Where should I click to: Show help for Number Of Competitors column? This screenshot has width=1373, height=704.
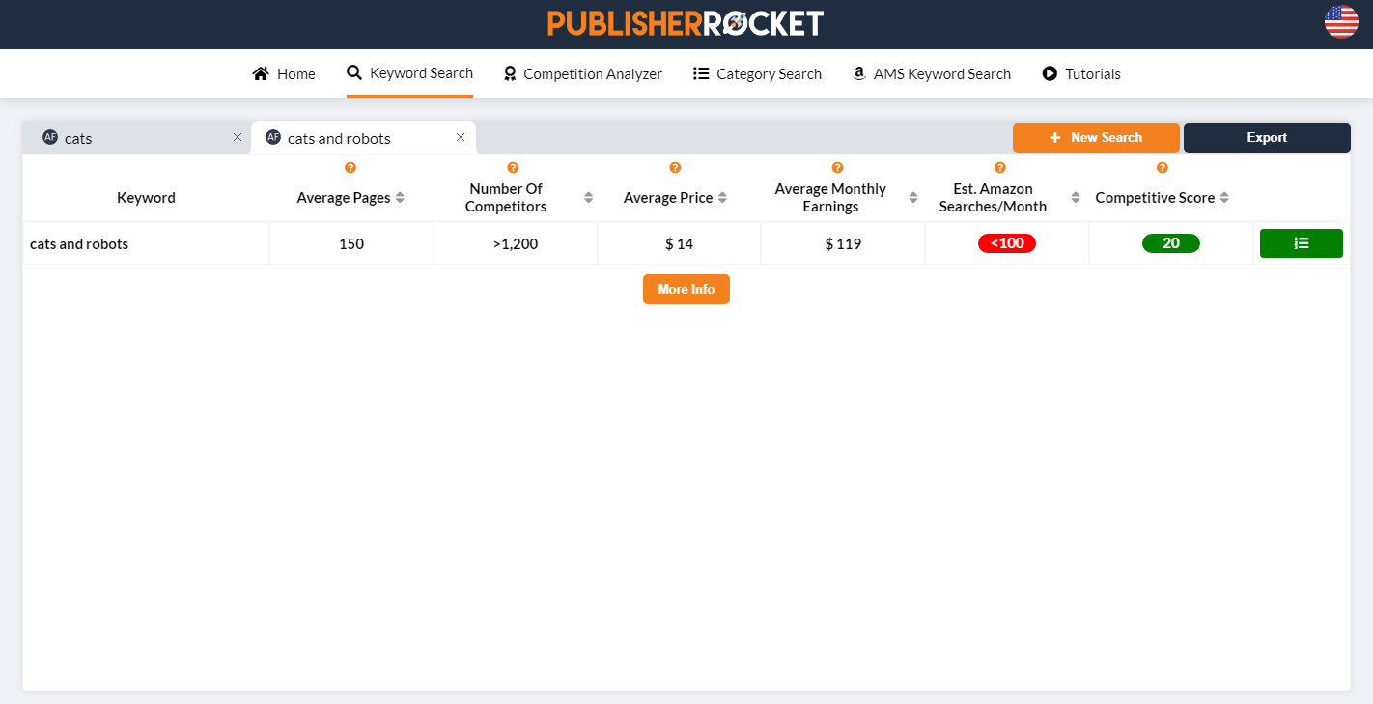[513, 168]
